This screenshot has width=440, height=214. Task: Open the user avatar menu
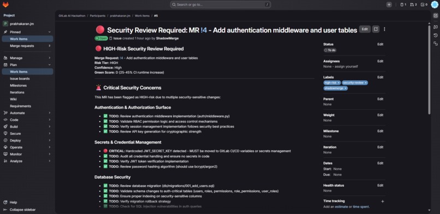pos(435,4)
